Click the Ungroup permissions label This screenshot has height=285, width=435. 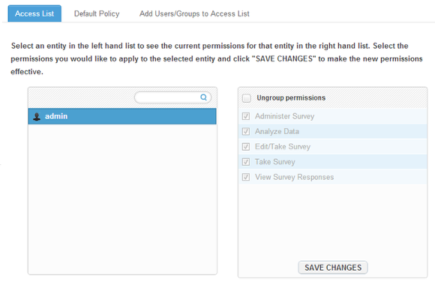(291, 98)
